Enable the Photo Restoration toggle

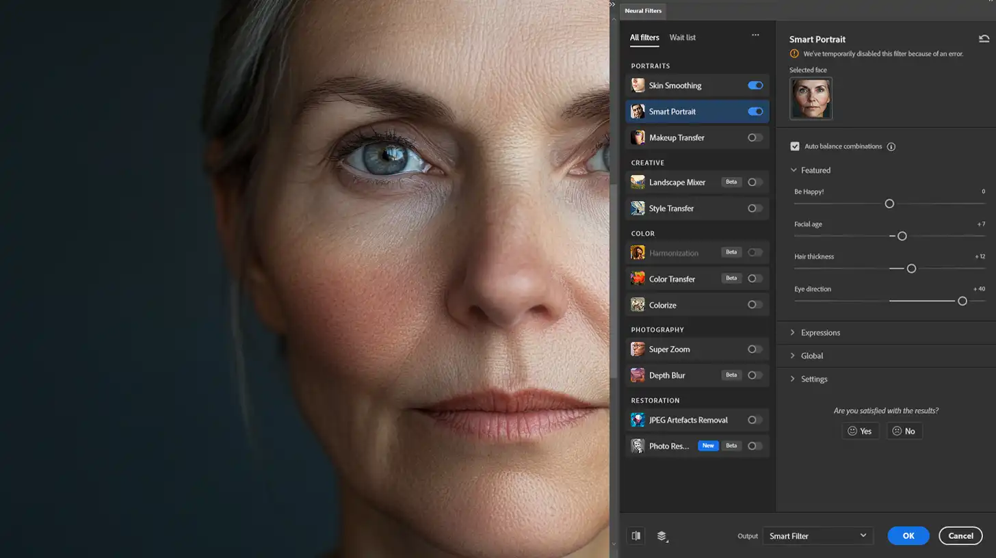(755, 446)
